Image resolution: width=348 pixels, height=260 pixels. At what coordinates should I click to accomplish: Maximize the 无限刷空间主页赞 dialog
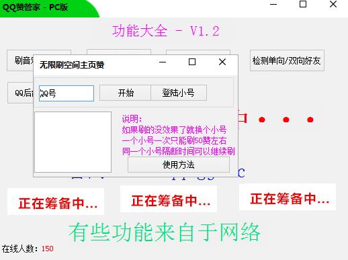pyautogui.click(x=192, y=62)
